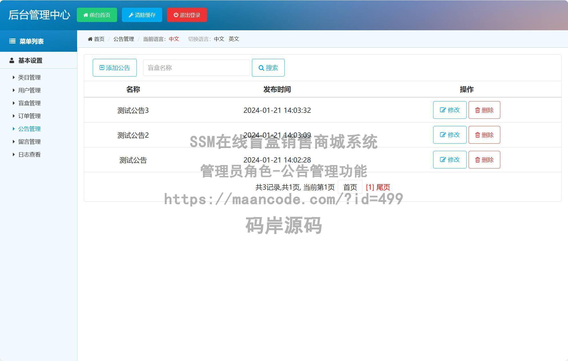Click the 后台管理中心 title
This screenshot has height=361, width=568.
pos(39,15)
